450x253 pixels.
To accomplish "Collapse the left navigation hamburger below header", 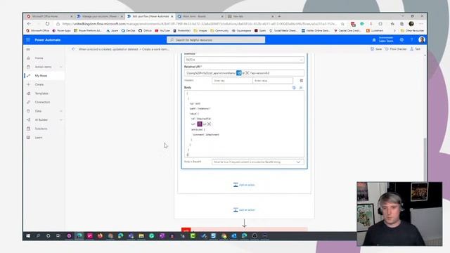I will (x=28, y=49).
